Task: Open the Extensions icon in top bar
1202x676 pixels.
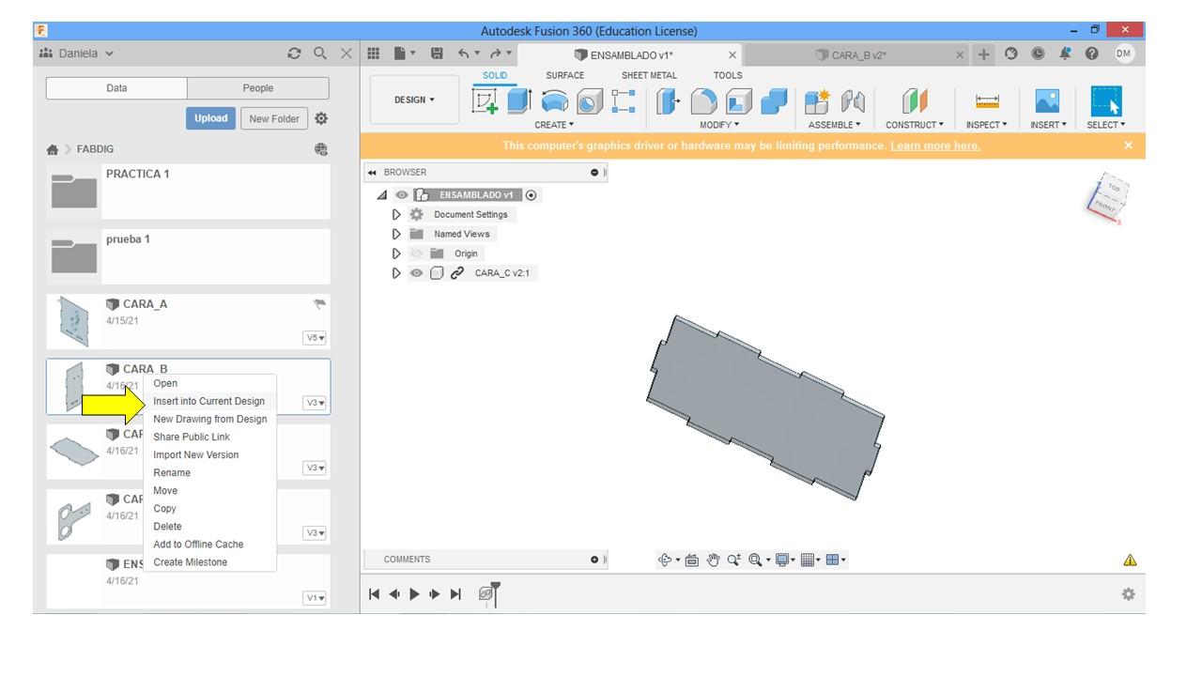Action: [1011, 54]
